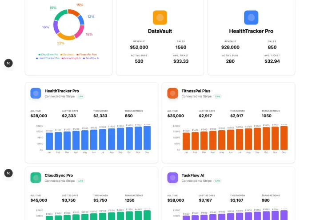Click Connected via Stripe under CloudSync Pro
Viewport: 320px width, 220px height.
pos(60,181)
